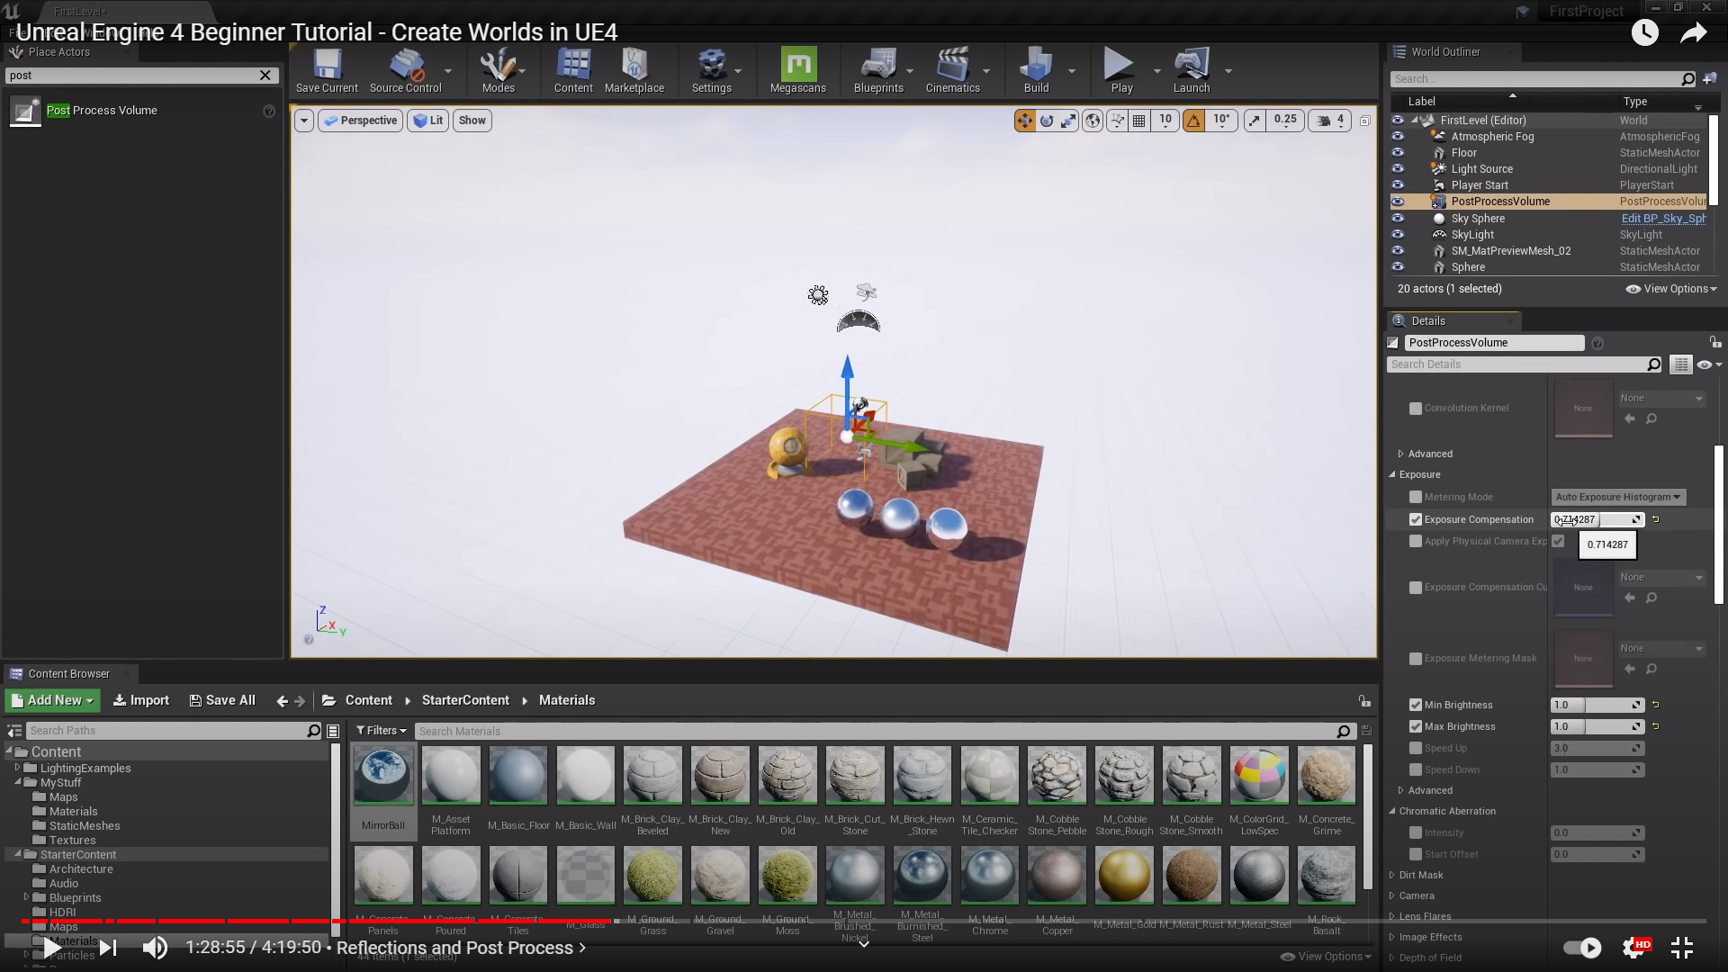The width and height of the screenshot is (1728, 972).
Task: Hide the SkyLight actor with eye icon
Action: 1398,235
